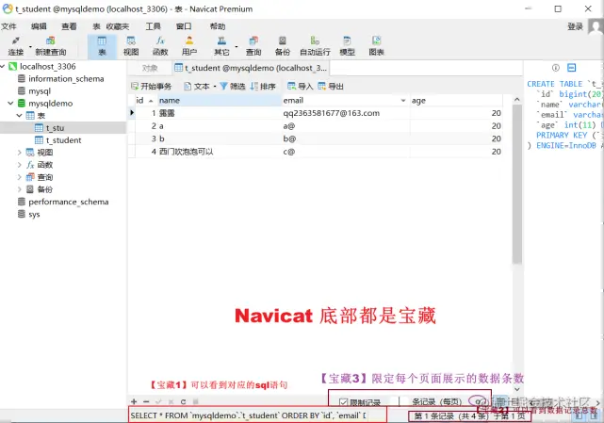Viewport: 604px width, 423px height.
Task: Click the 筛选 filter button
Action: [233, 87]
